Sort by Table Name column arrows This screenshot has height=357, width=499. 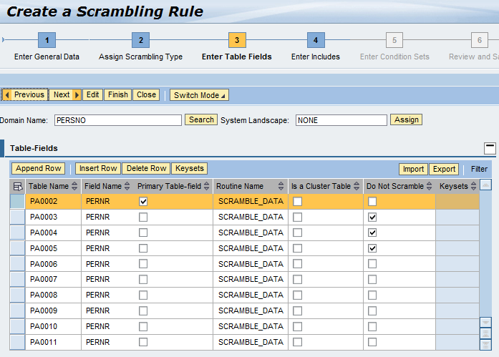74,187
